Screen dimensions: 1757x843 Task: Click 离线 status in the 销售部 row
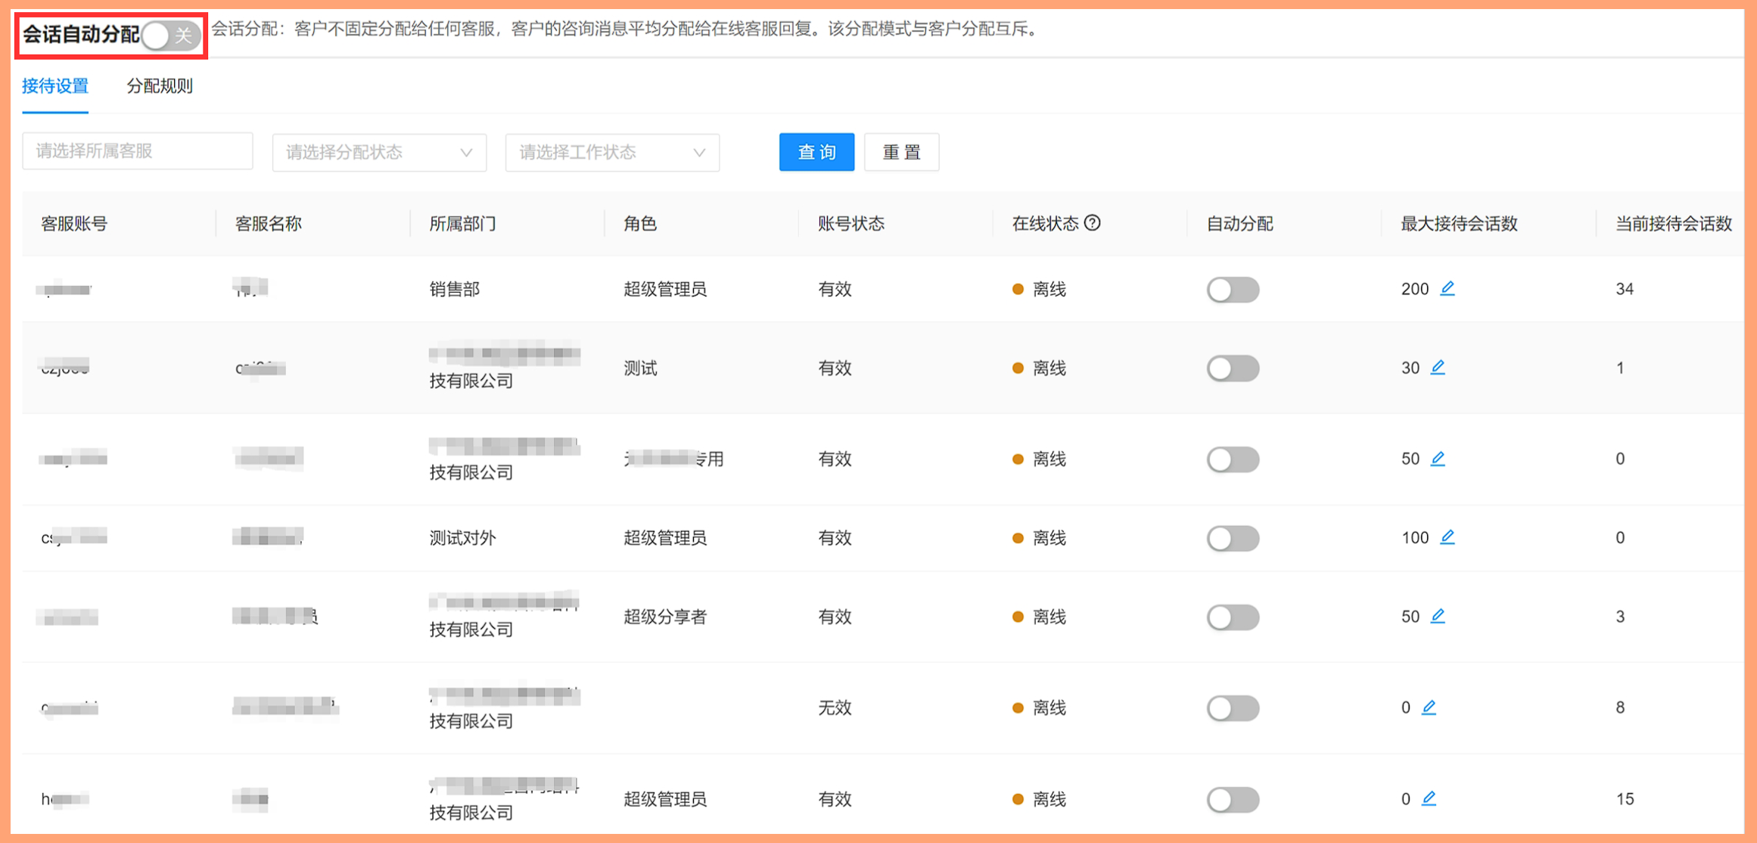point(1050,289)
